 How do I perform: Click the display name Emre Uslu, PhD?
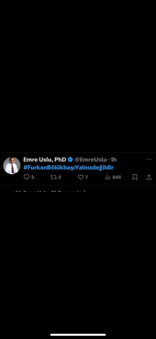point(45,160)
